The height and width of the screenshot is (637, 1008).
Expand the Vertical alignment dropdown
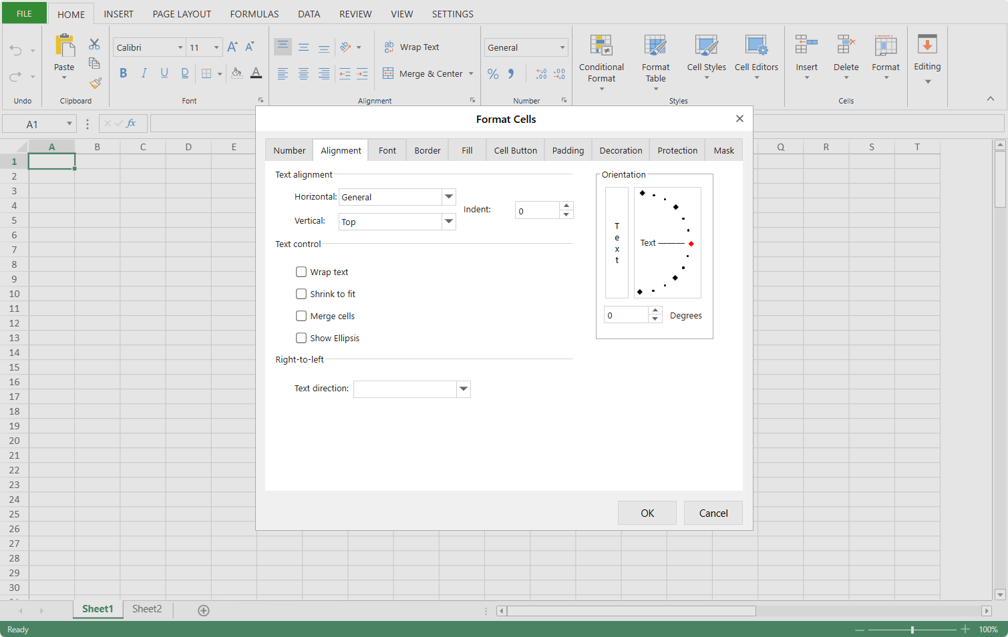(449, 222)
